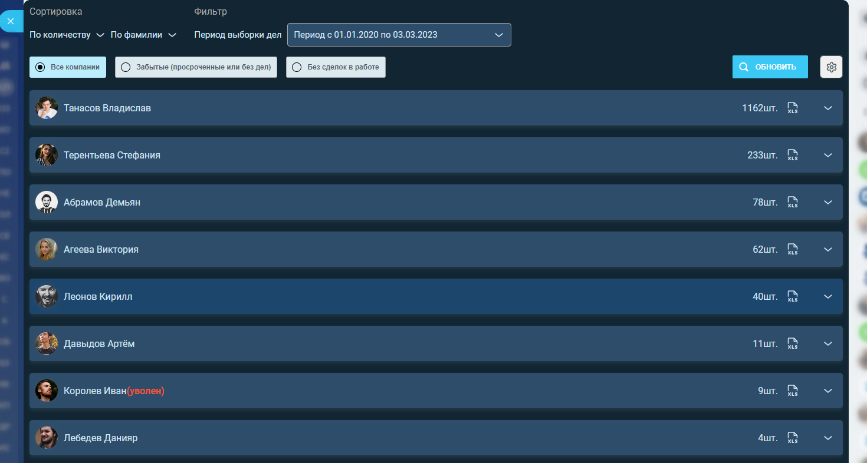The image size is (867, 463).
Task: Download XLS file for Давыдов Артём
Action: (793, 343)
